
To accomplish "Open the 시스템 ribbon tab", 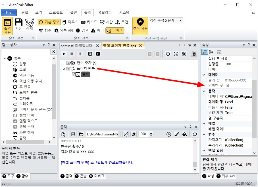I will coord(124,13).
